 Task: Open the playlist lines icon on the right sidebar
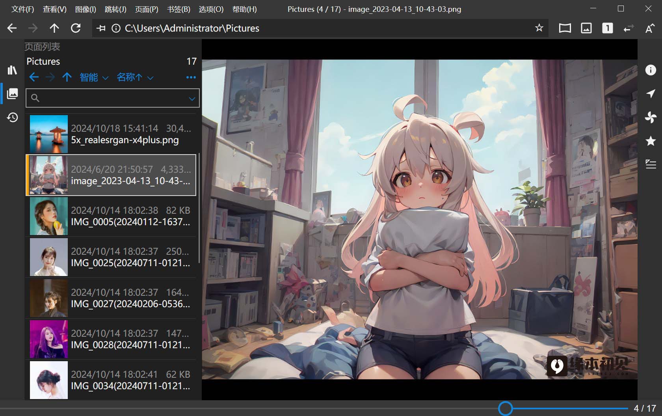pyautogui.click(x=651, y=164)
